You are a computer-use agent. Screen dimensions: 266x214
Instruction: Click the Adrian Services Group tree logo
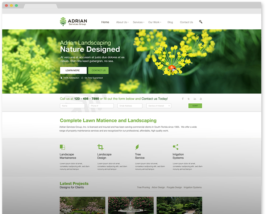[63, 22]
